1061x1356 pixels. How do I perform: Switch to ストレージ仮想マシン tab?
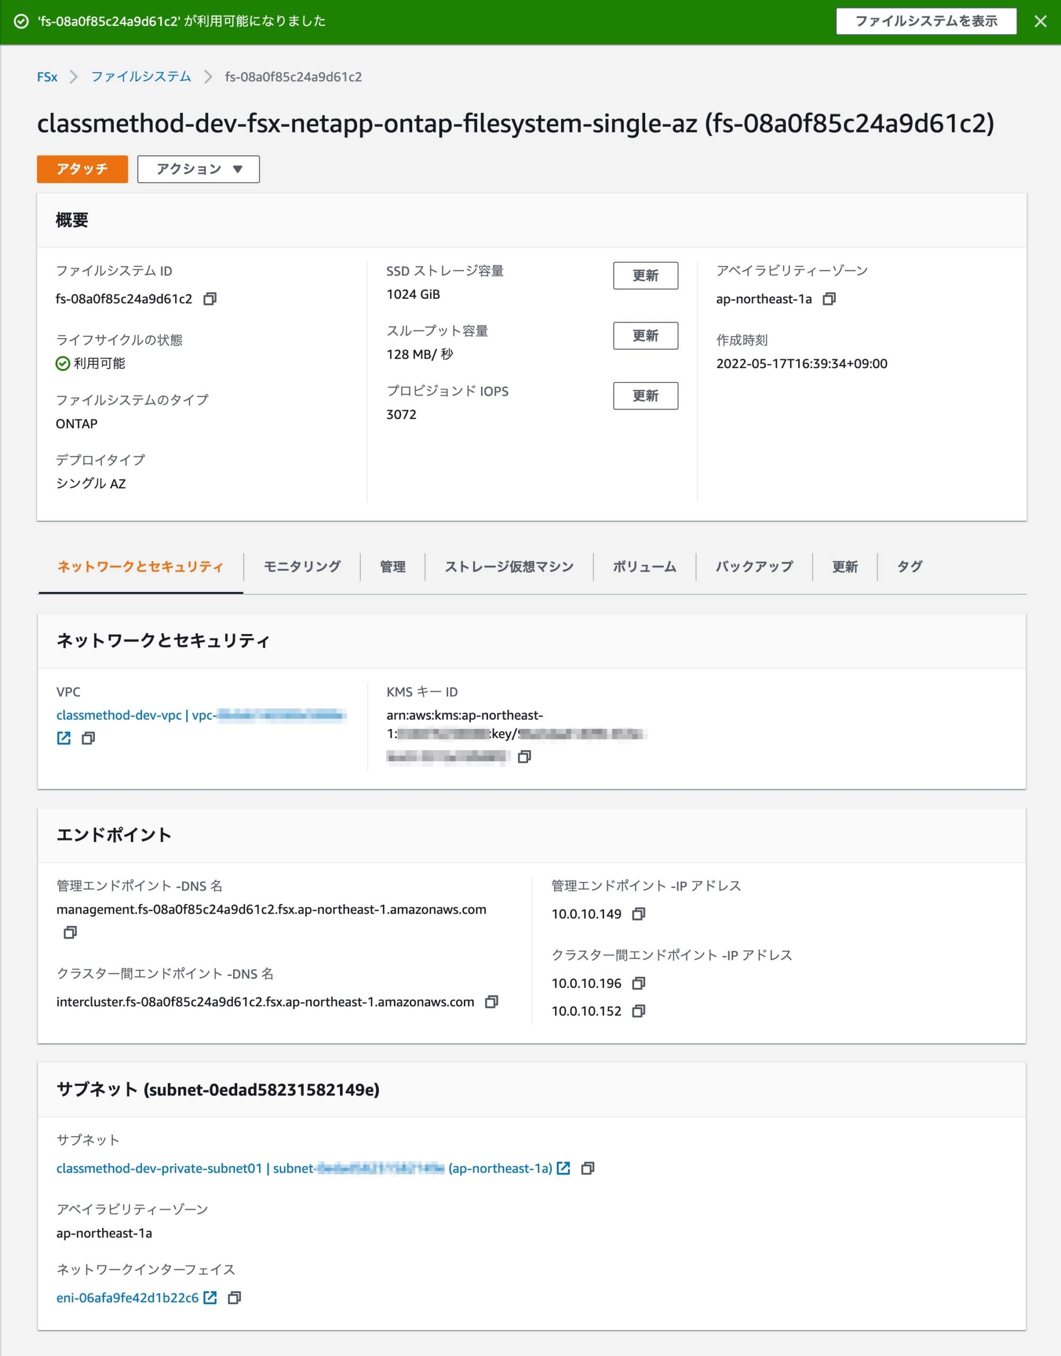click(509, 567)
